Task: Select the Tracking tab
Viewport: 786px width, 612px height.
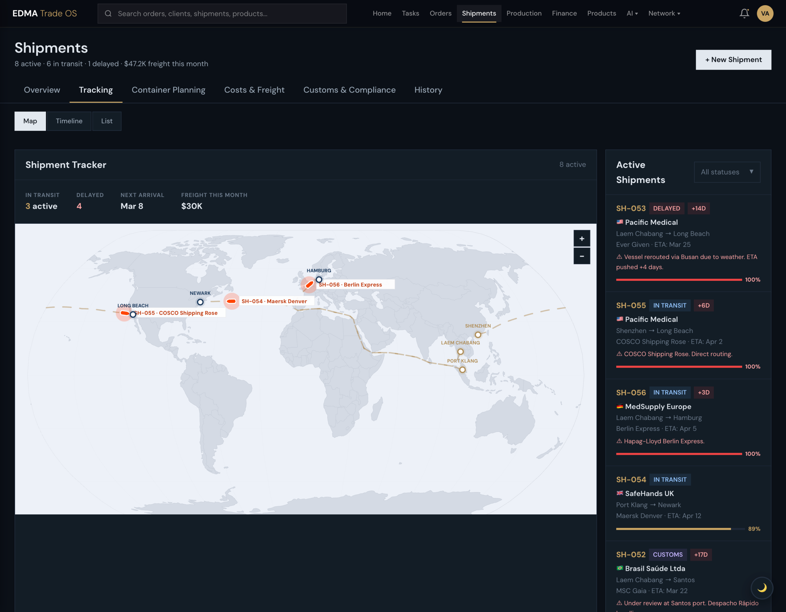Action: click(x=96, y=90)
